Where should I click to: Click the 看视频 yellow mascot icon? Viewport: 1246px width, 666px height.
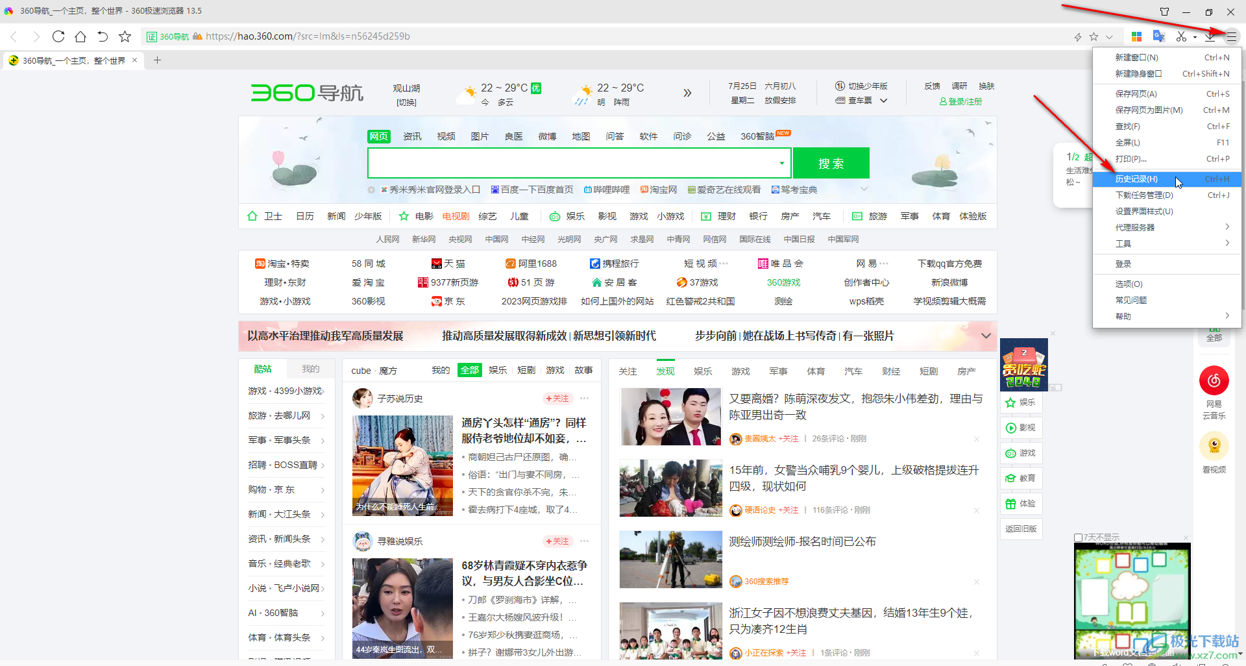point(1214,445)
